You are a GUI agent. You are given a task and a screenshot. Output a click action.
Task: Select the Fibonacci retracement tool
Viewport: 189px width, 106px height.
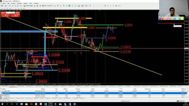(x=108, y=6)
